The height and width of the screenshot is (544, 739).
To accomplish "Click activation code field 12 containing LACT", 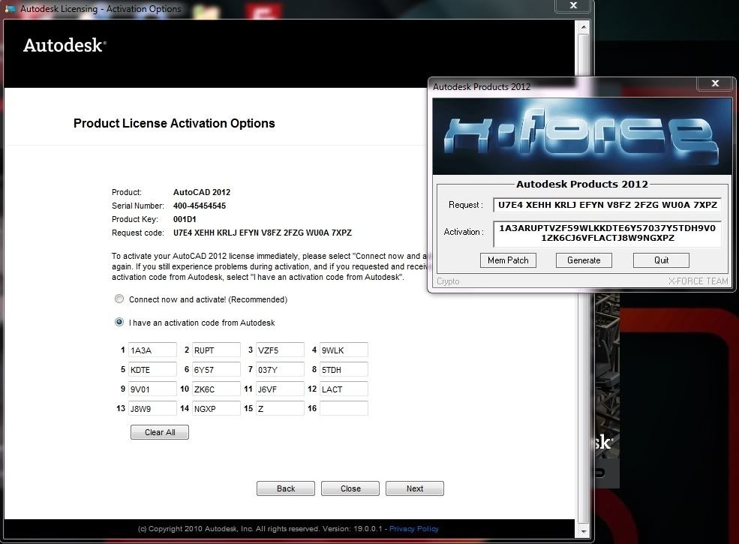I will click(x=344, y=389).
